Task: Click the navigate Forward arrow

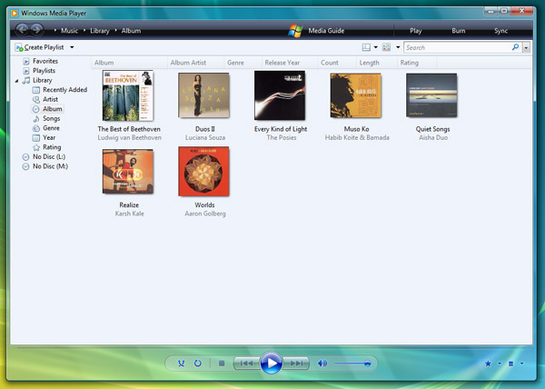Action: coord(39,30)
